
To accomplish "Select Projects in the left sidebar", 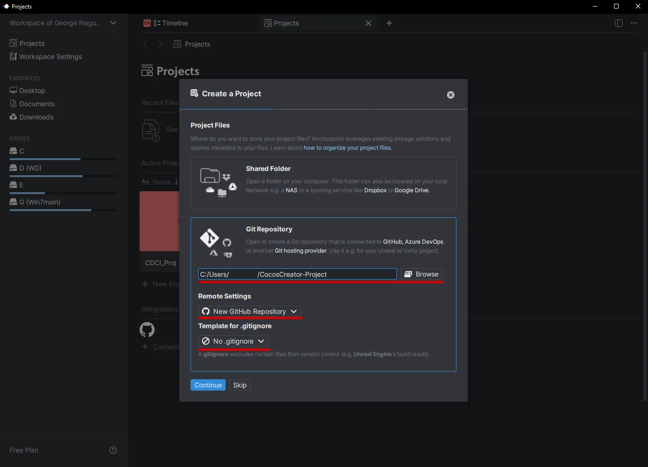I will coord(31,43).
